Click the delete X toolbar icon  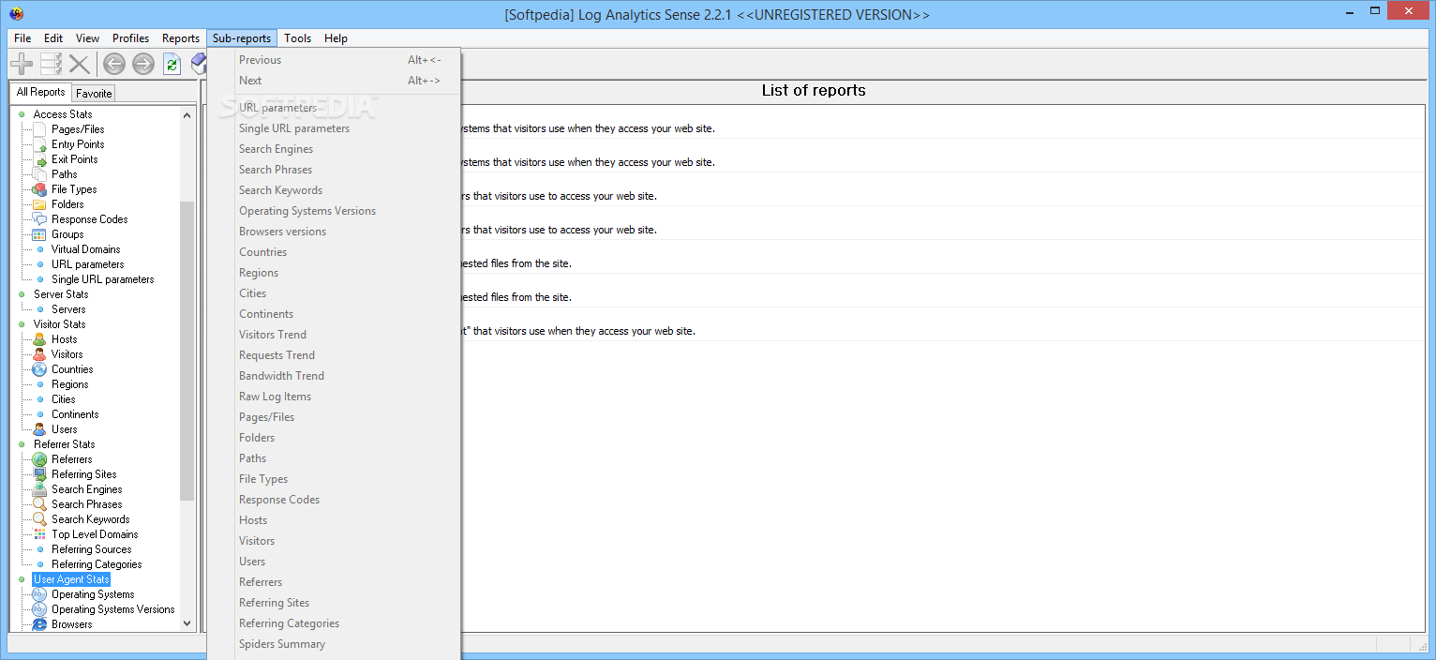point(80,64)
